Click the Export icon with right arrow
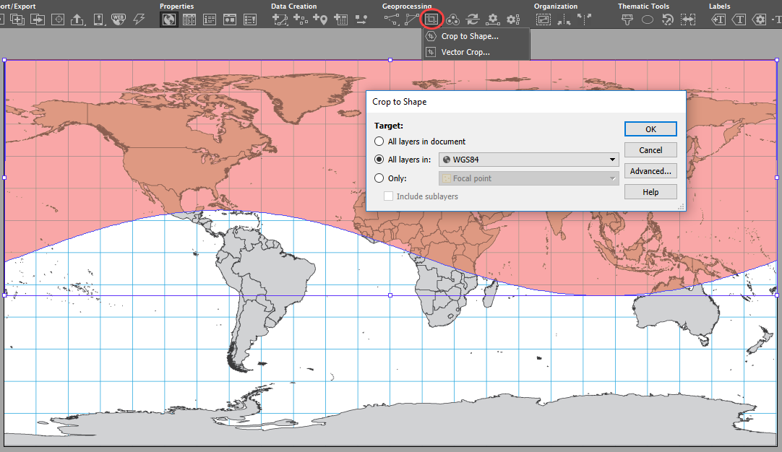 click(38, 19)
